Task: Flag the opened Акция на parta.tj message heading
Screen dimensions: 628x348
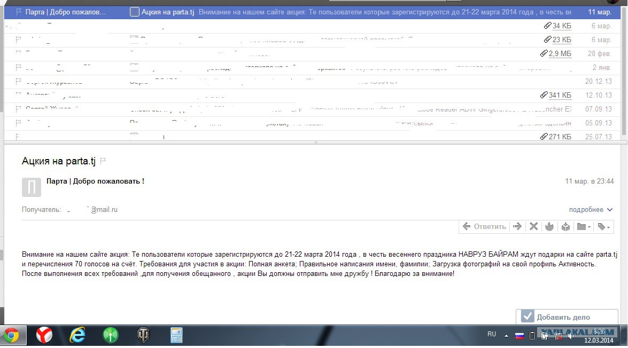Action: [103, 161]
